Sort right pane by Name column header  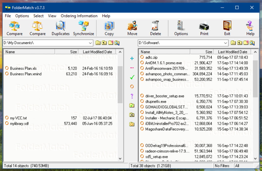coord(165,52)
